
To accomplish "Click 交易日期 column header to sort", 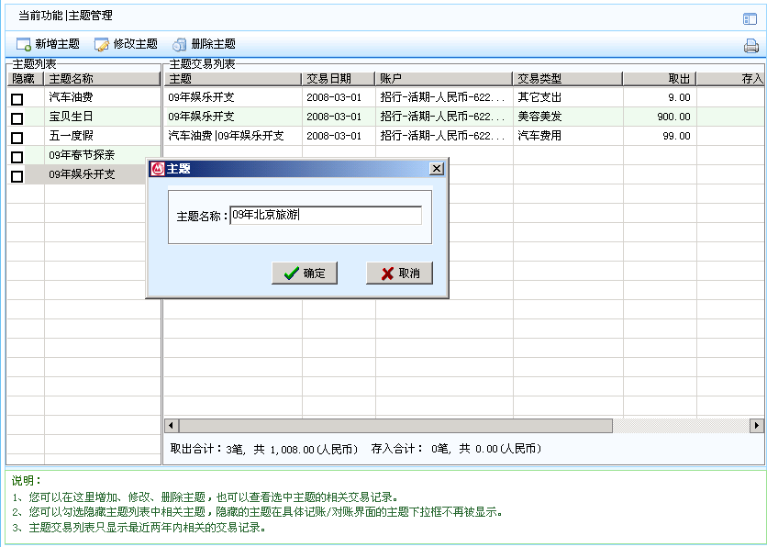I will click(338, 79).
